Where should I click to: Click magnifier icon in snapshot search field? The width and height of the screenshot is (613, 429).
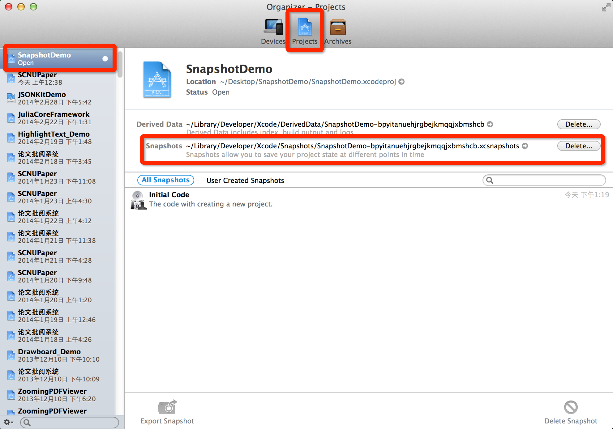tap(490, 180)
